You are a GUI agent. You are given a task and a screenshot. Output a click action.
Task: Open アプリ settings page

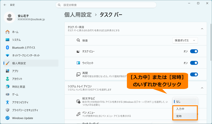tap(31, 71)
